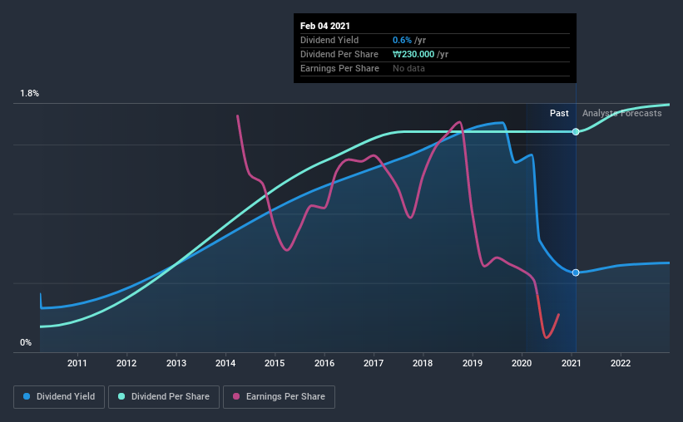Click the pink Earnings Per Share legend dot
This screenshot has height=422, width=683.
(x=236, y=396)
